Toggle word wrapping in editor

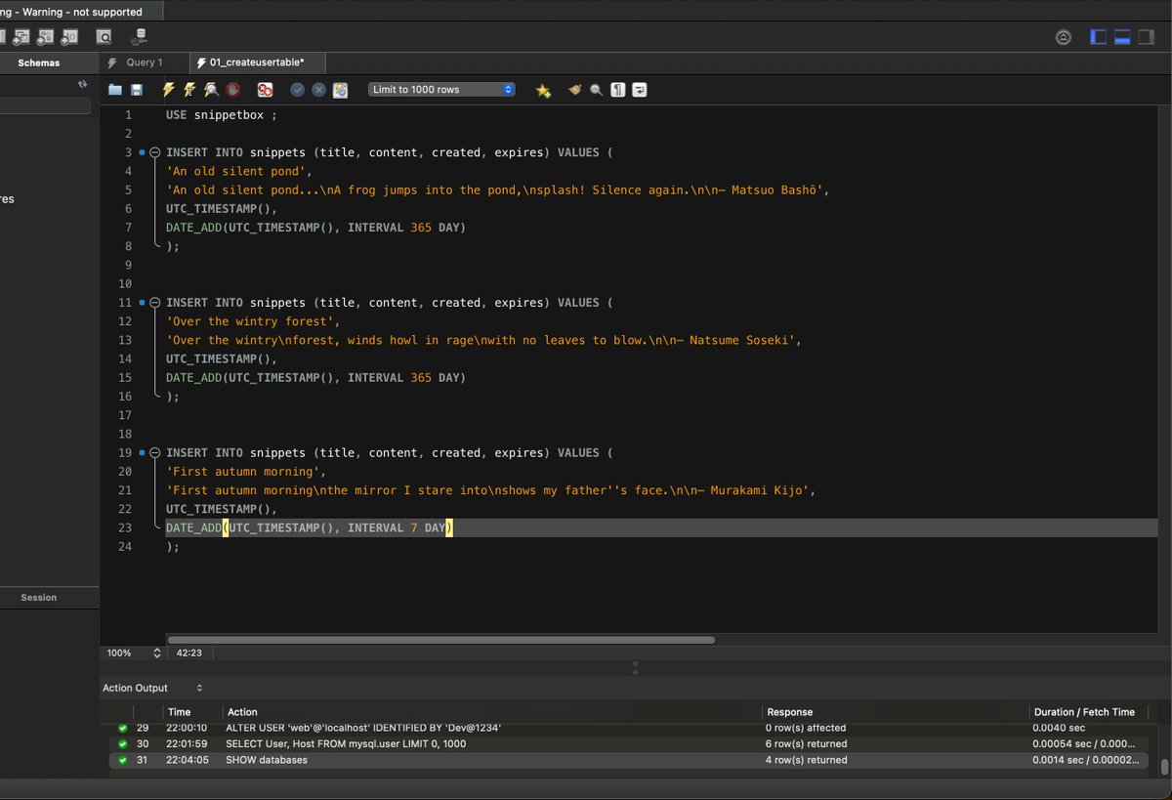[639, 90]
